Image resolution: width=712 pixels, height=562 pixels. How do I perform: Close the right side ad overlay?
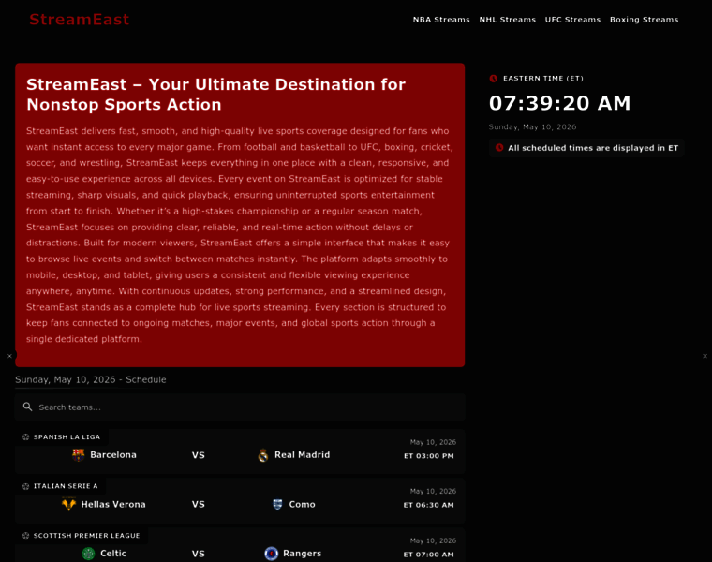point(705,356)
